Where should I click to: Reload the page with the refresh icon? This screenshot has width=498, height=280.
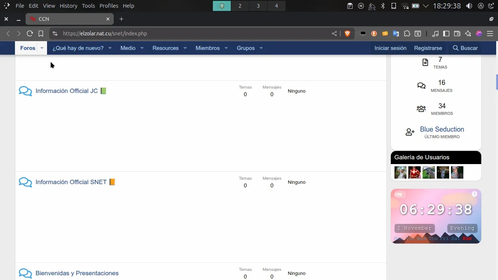point(30,34)
